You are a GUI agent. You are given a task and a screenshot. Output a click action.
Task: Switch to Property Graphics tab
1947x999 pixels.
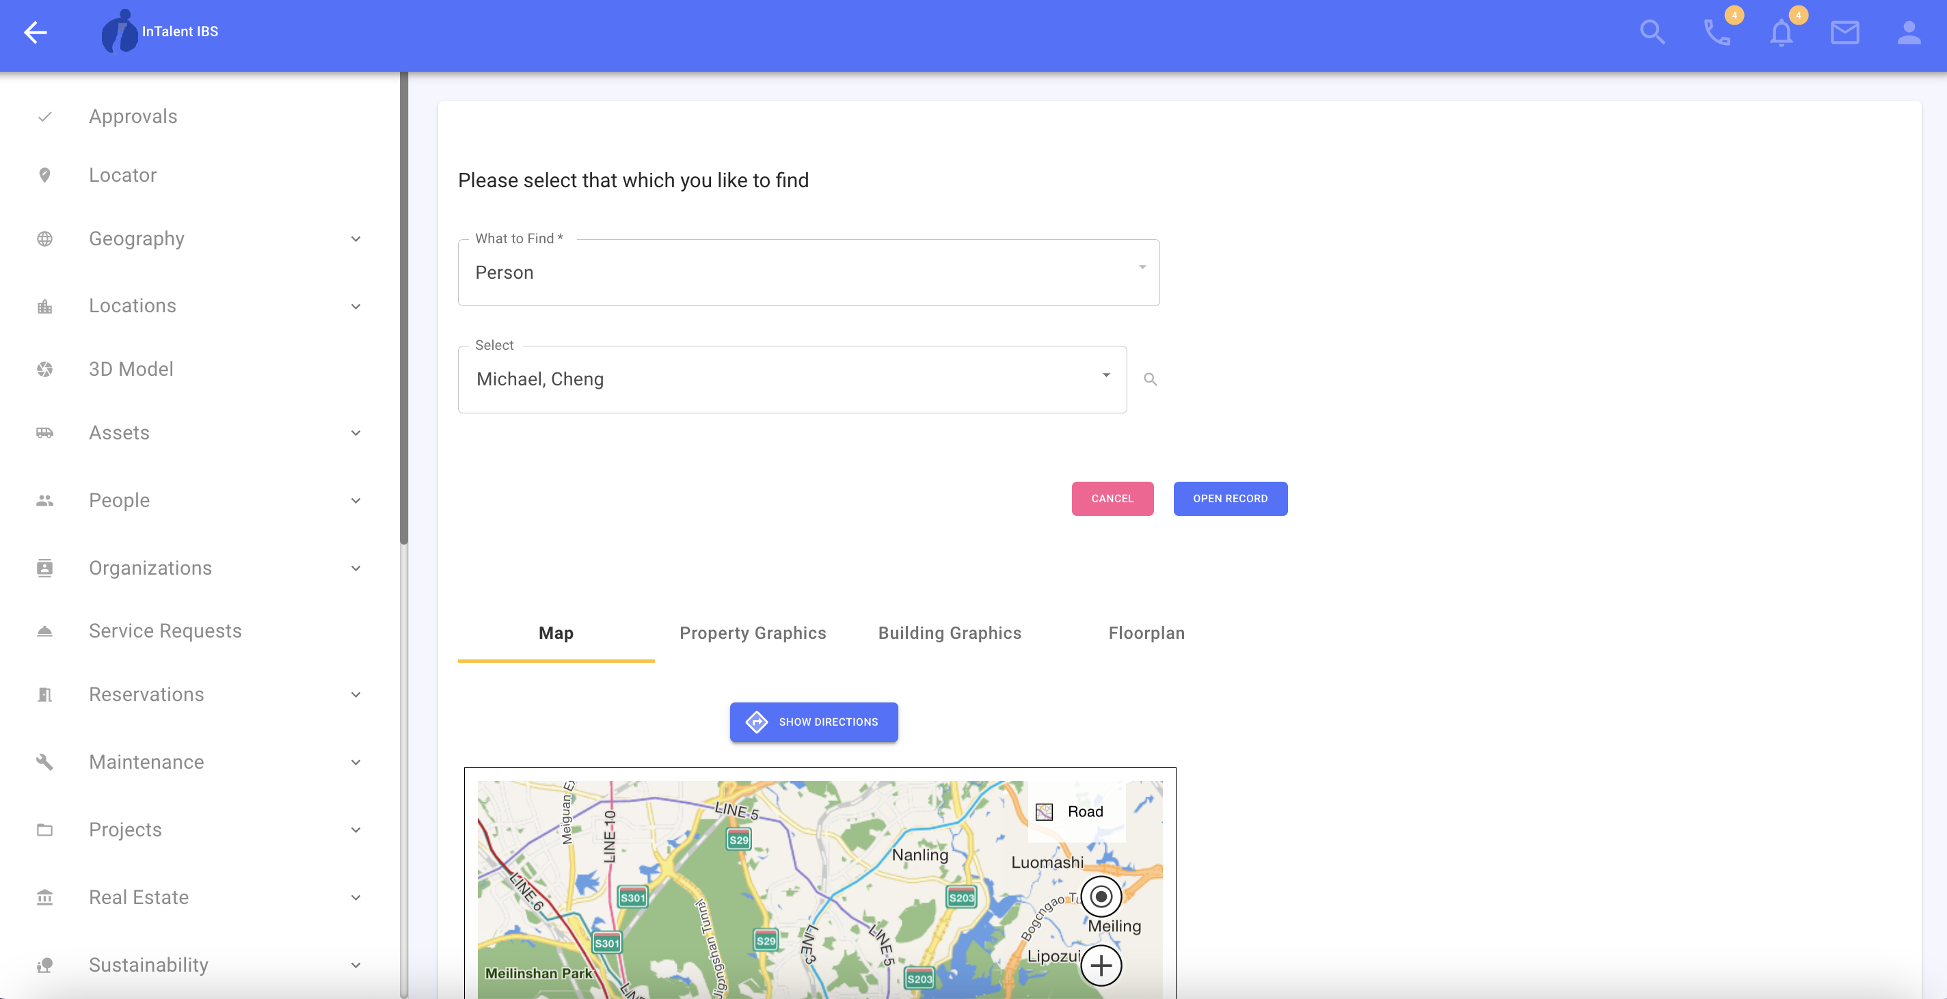(752, 633)
